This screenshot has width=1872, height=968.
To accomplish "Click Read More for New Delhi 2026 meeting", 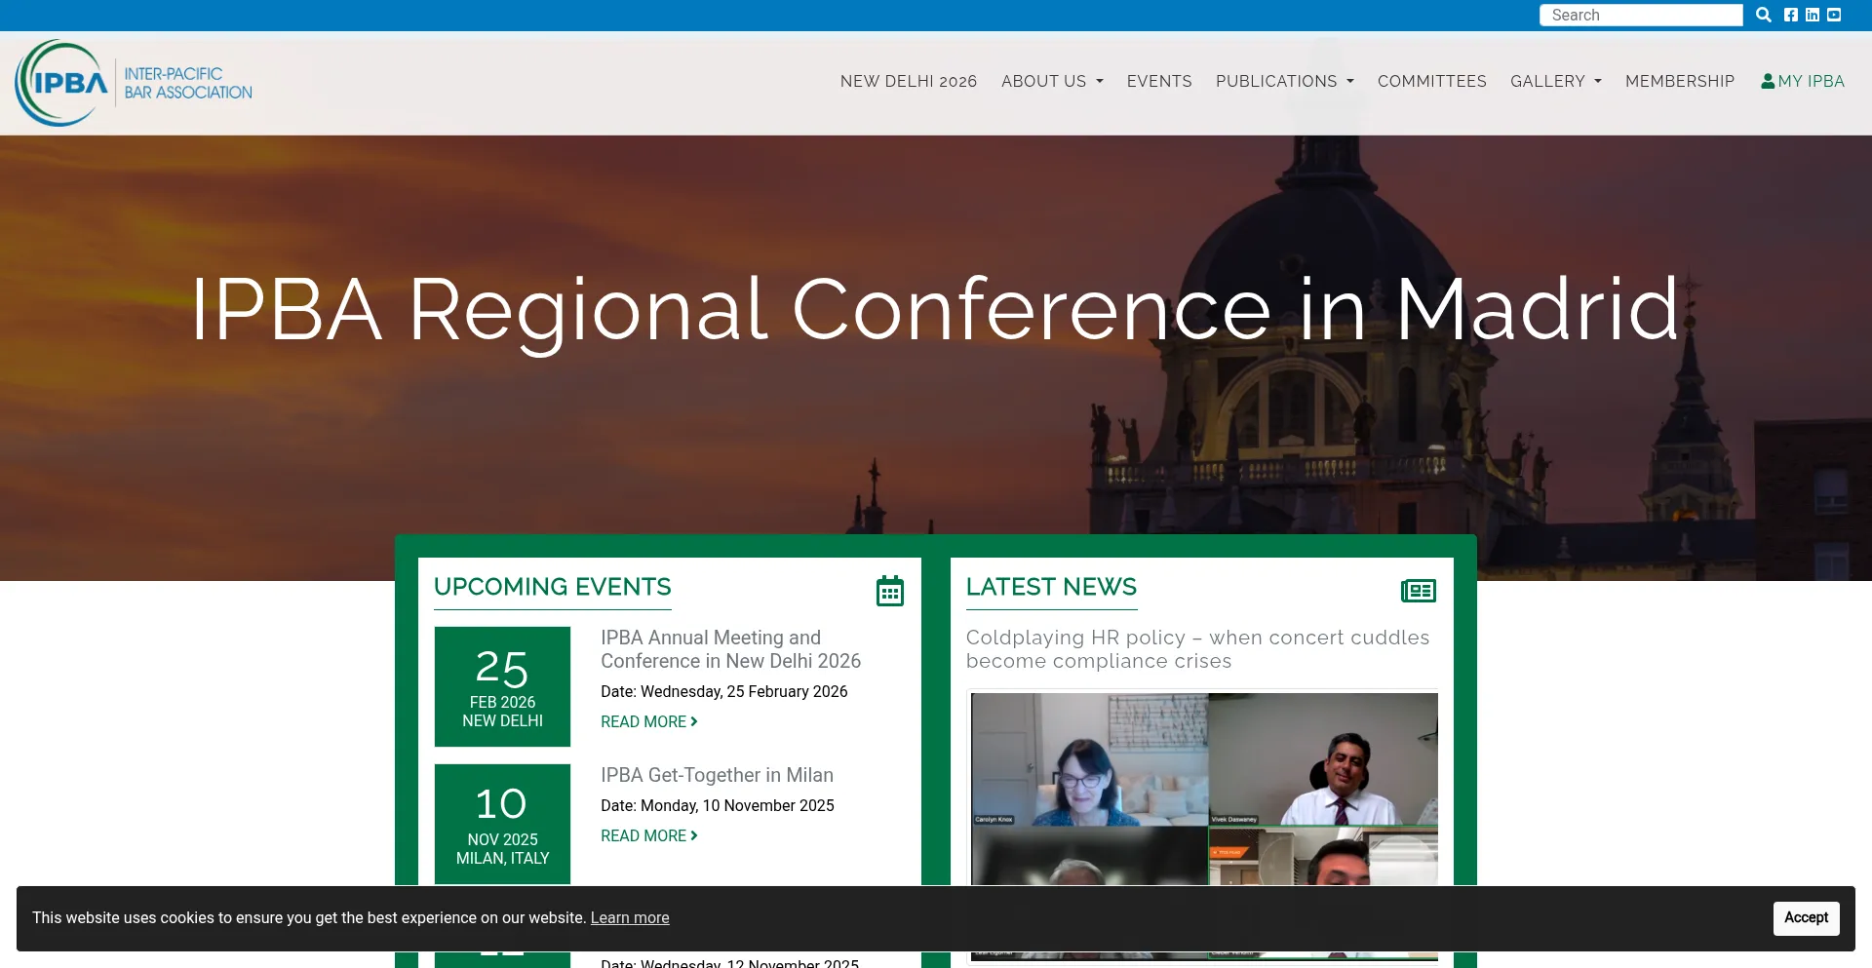I will point(648,721).
